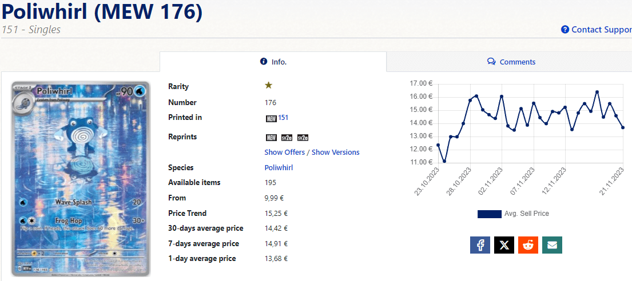Select the MEW icon in Reprints row

(x=271, y=138)
